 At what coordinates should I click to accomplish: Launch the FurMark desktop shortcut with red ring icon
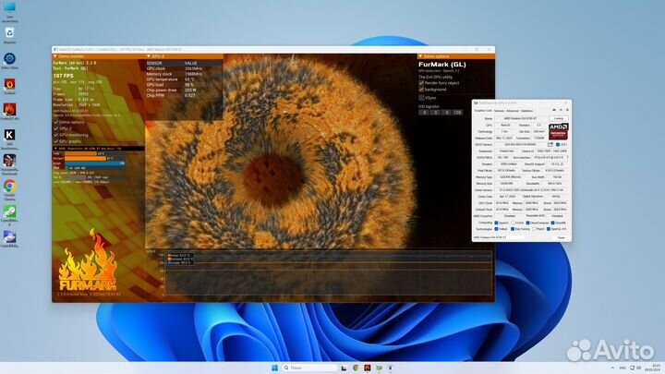[x=9, y=84]
